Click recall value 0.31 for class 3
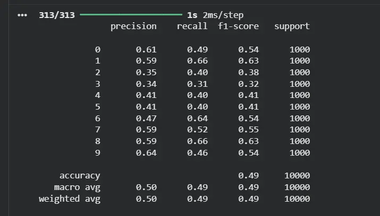The image size is (380, 216). (197, 84)
